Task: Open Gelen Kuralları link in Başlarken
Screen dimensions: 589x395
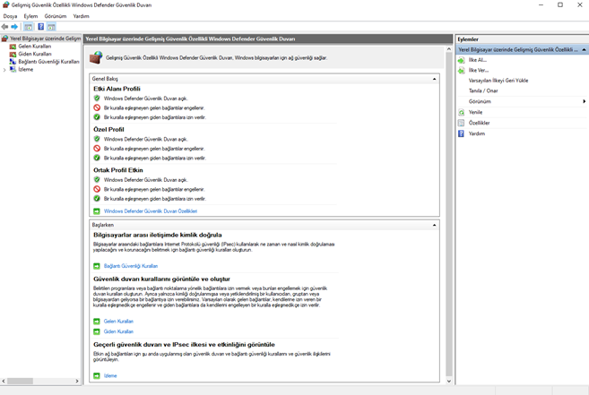Action: 118,322
